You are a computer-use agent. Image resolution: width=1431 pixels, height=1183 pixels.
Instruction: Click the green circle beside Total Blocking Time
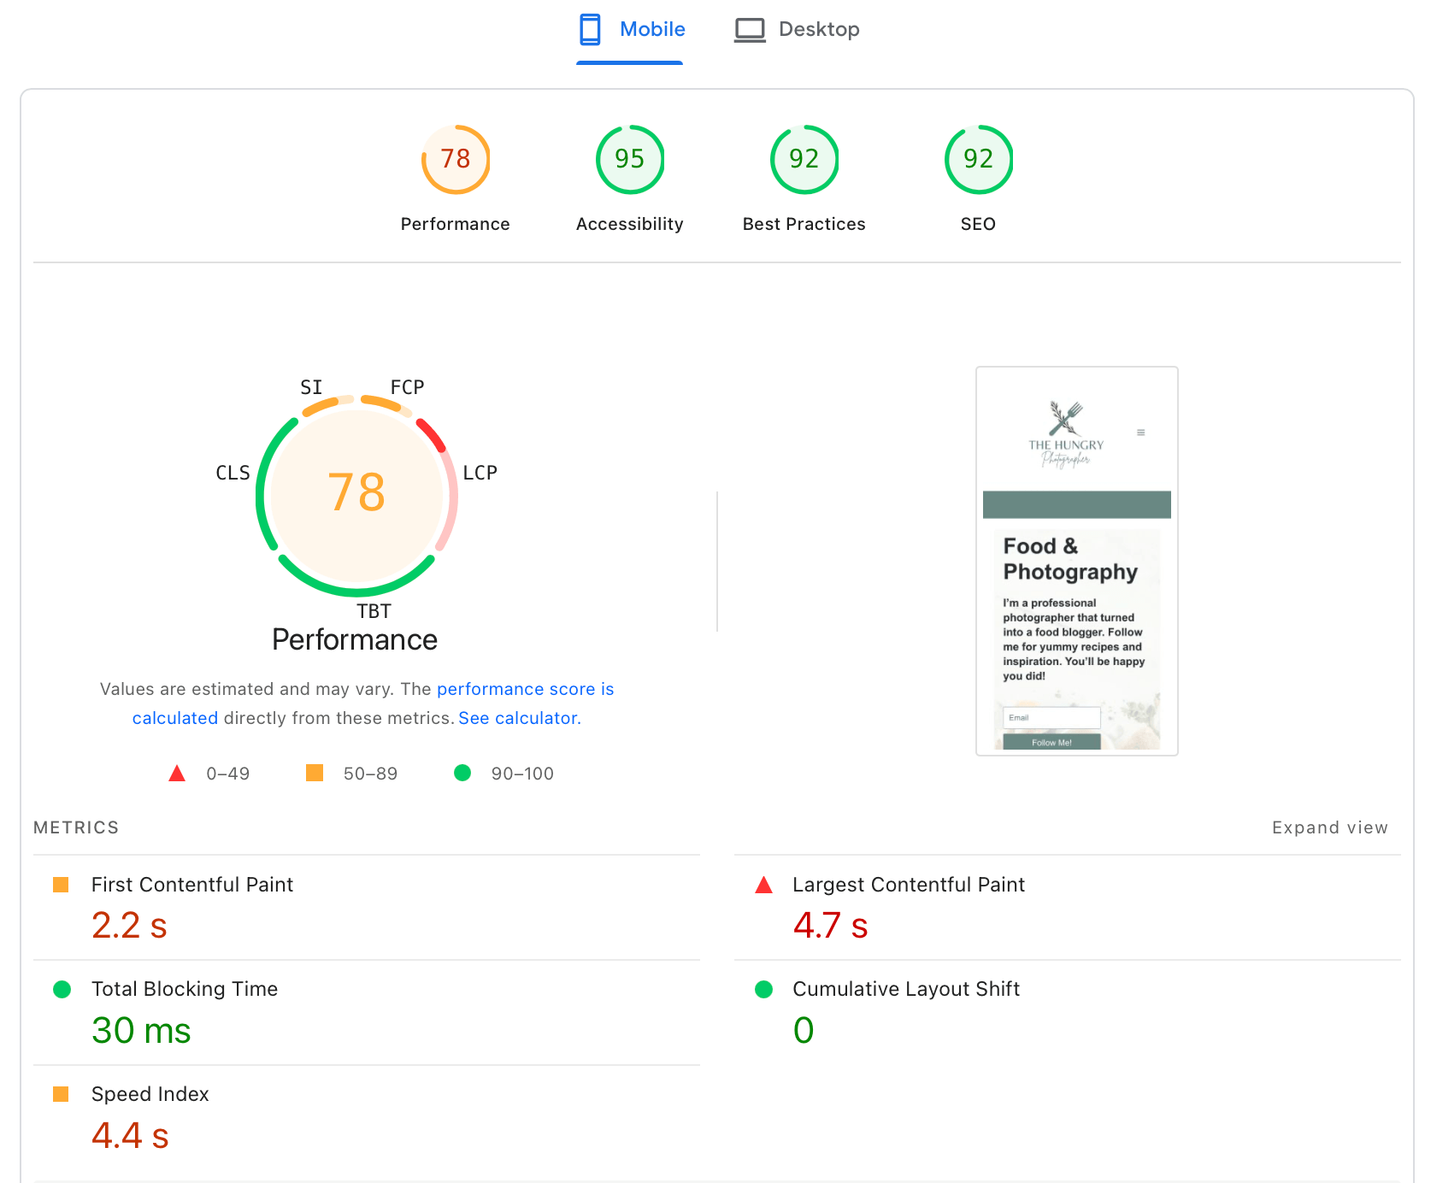(61, 990)
